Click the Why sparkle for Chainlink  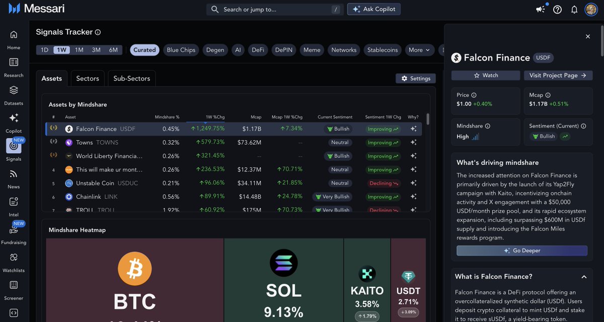pyautogui.click(x=414, y=197)
